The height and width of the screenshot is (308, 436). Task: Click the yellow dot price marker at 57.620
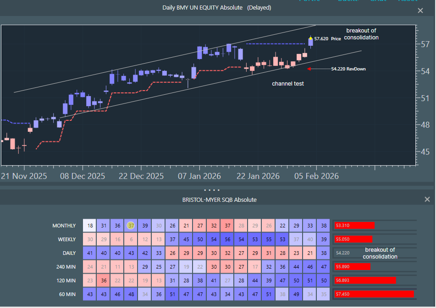coord(311,38)
